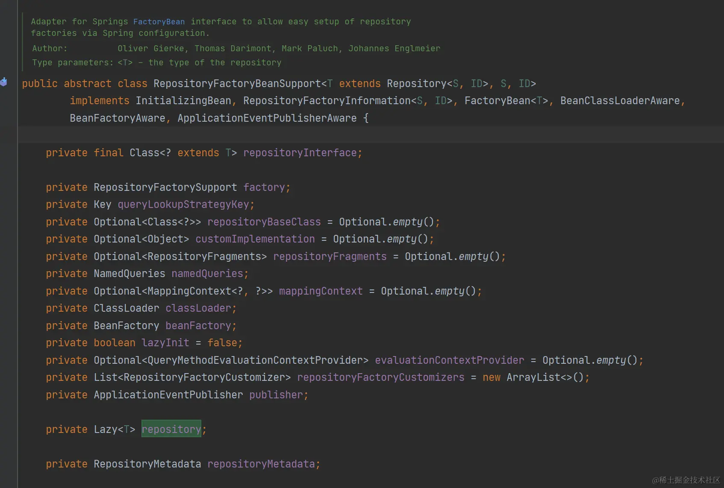Click the boolean keyword
The image size is (724, 488).
point(115,343)
